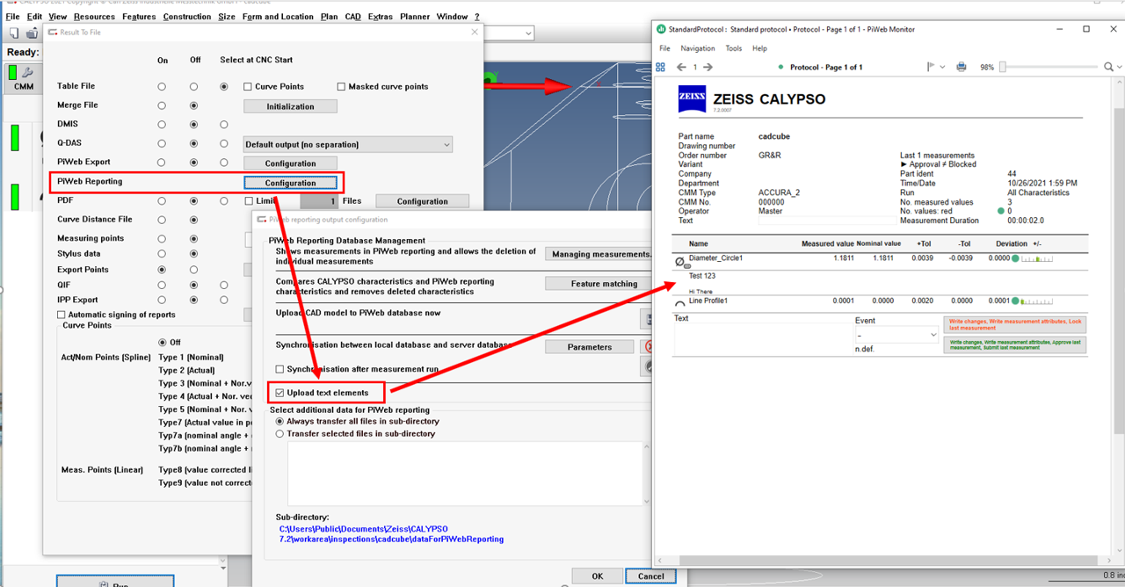Open the Features menu in CALYPSO

[x=139, y=17]
